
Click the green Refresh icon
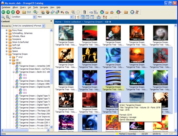[x=13, y=12]
